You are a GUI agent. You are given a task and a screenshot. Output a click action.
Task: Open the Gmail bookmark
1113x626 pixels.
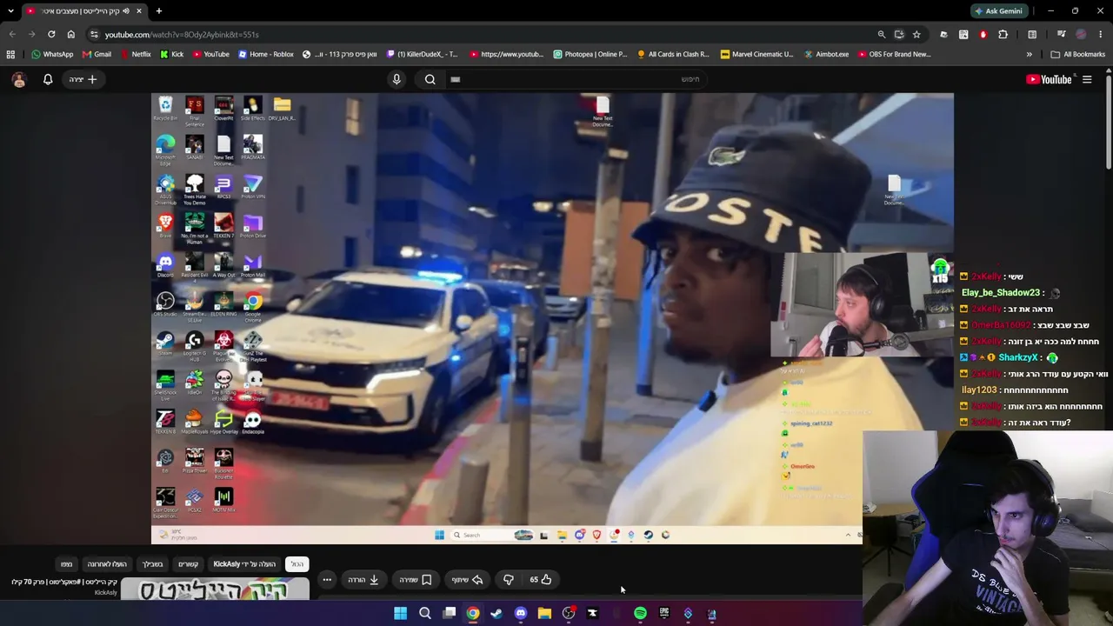tap(97, 54)
